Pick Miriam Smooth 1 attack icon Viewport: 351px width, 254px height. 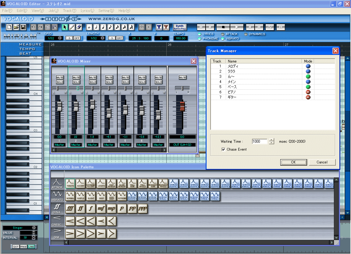coord(174,183)
